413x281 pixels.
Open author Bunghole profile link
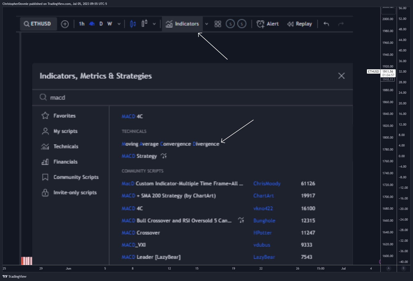coord(264,221)
